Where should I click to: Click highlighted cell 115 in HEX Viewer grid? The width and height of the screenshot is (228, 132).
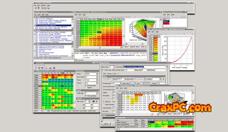(62, 86)
